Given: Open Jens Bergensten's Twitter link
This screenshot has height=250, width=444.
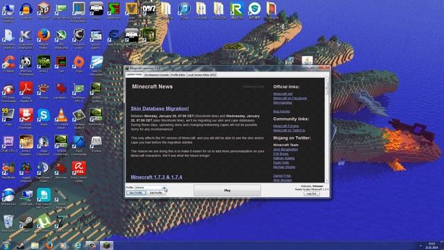Looking at the screenshot, I should [x=285, y=149].
